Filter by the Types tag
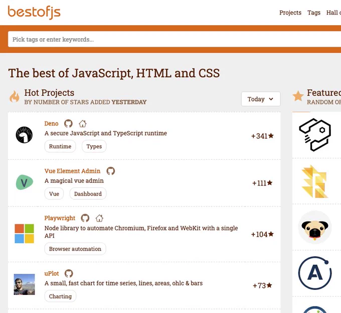The height and width of the screenshot is (313, 341). [x=94, y=146]
